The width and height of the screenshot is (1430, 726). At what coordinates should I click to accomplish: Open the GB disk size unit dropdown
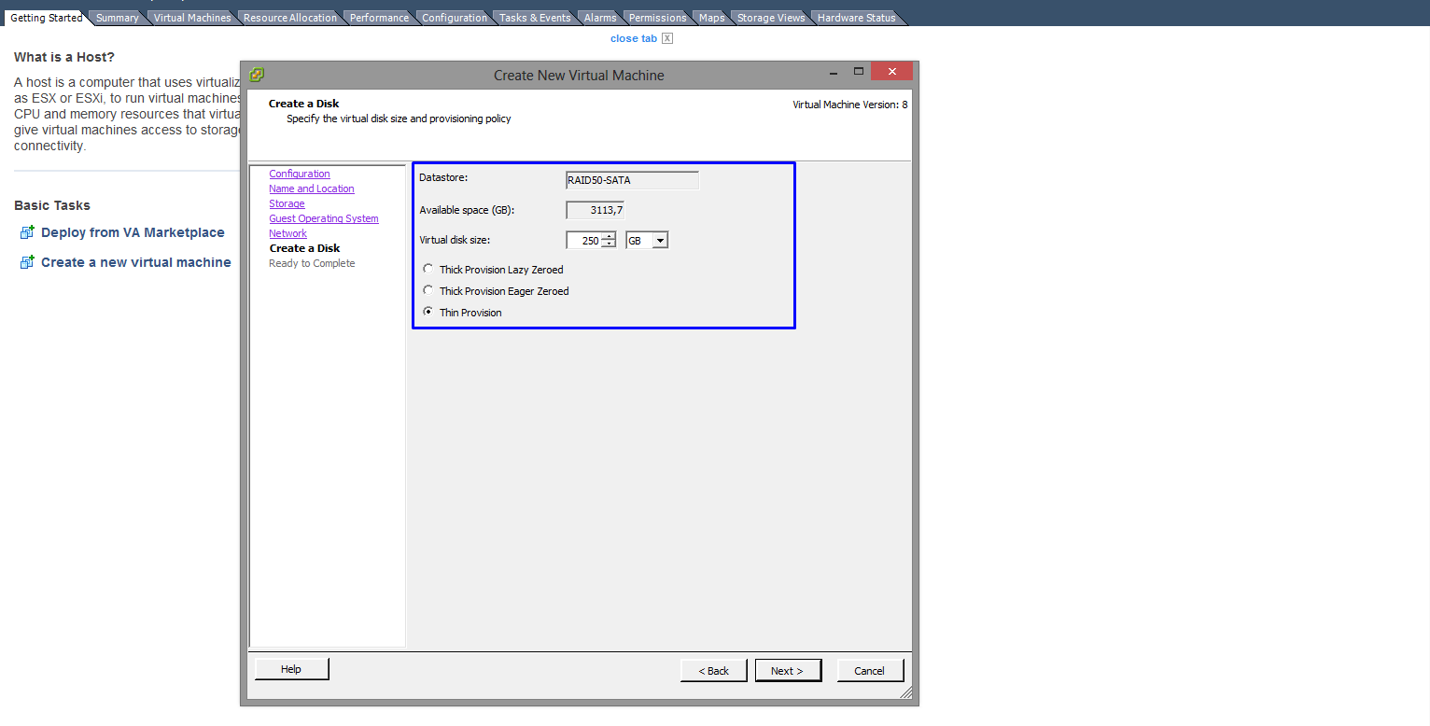(x=660, y=241)
